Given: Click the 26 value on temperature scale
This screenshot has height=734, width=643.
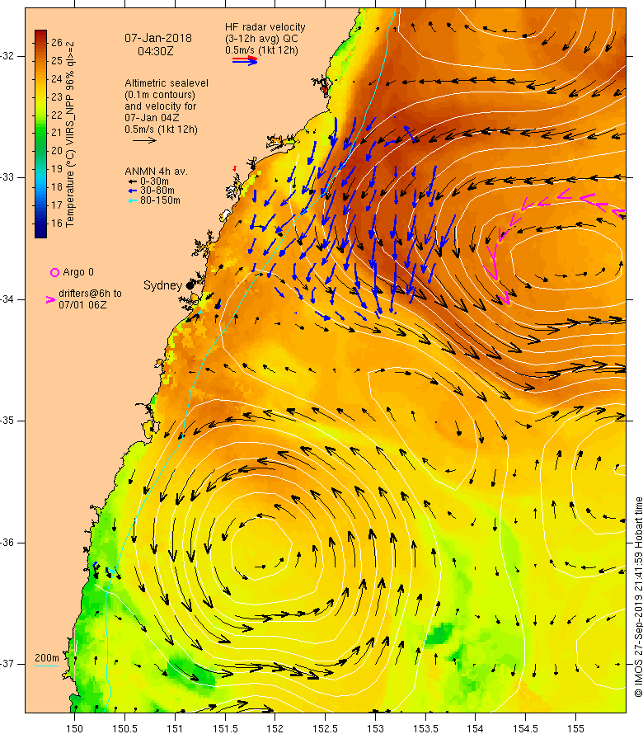Looking at the screenshot, I should (x=57, y=43).
